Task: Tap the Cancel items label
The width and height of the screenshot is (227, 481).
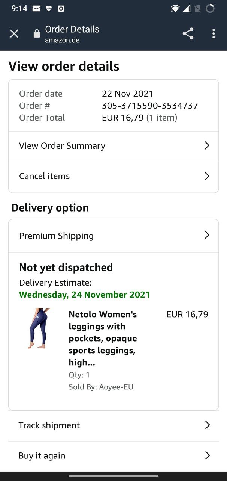Action: [x=44, y=176]
